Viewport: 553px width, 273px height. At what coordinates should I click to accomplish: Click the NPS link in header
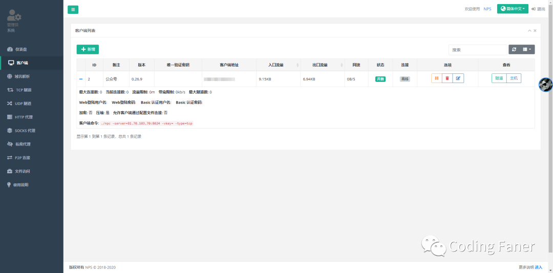[x=487, y=9]
